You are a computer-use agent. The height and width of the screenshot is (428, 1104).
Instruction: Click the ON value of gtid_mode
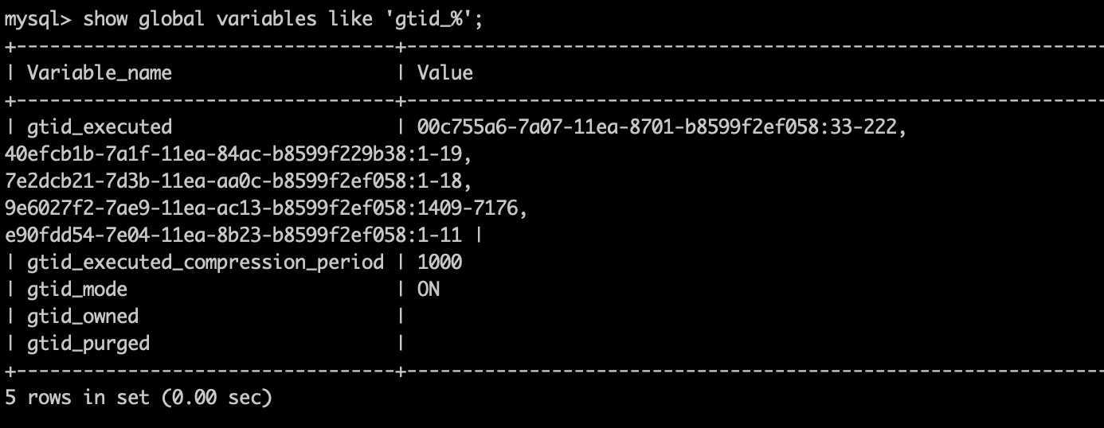tap(429, 289)
